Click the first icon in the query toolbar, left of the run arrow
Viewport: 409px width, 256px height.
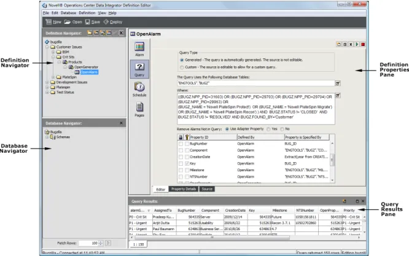[338, 44]
